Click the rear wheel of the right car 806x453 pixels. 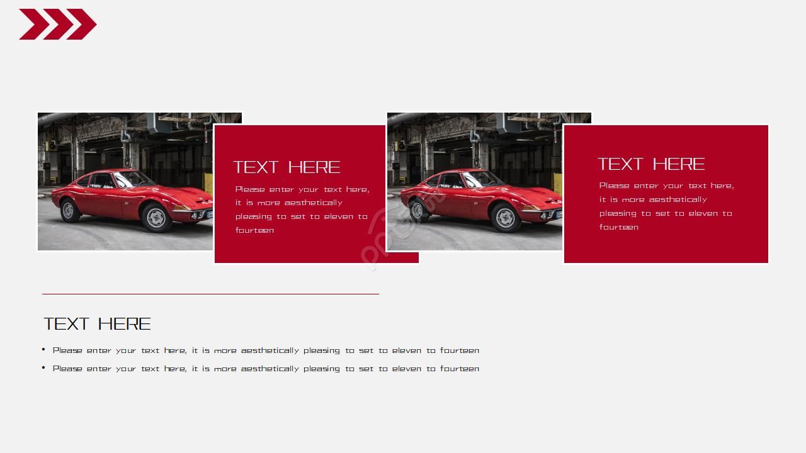coord(417,210)
